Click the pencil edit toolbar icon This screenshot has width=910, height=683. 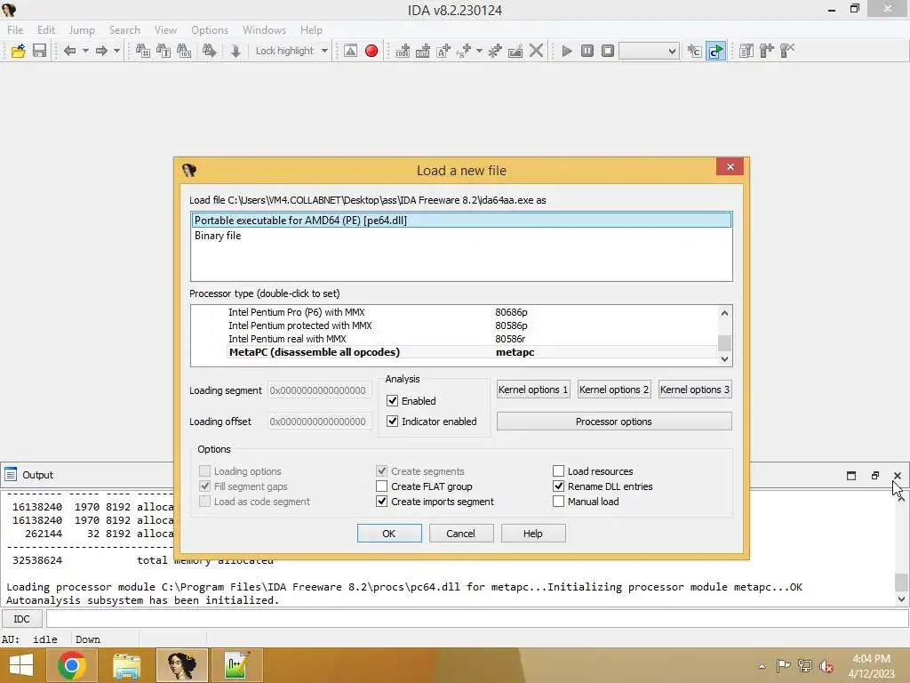[x=515, y=51]
